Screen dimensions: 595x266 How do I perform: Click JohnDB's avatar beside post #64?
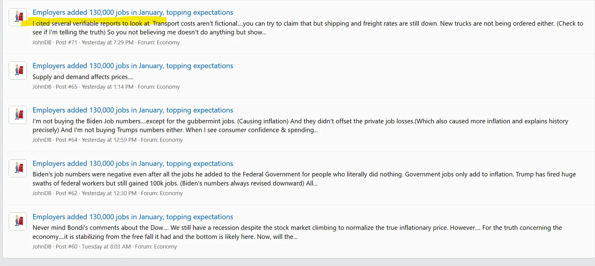point(18,115)
